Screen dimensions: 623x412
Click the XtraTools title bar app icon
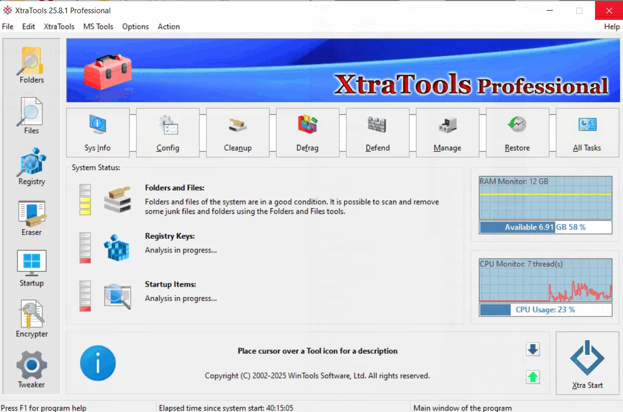point(7,10)
